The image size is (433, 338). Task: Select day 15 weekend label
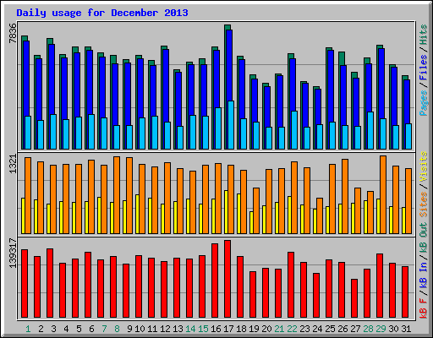click(x=203, y=329)
